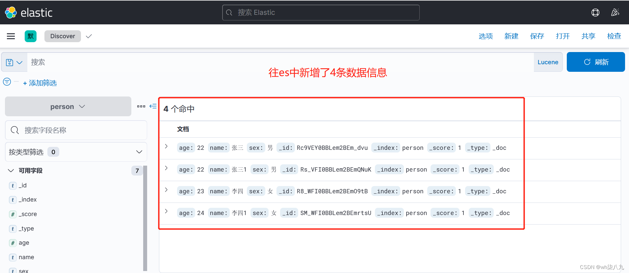Screen dimensions: 629x273
Task: Click the age number type icon
Action: tap(13, 243)
